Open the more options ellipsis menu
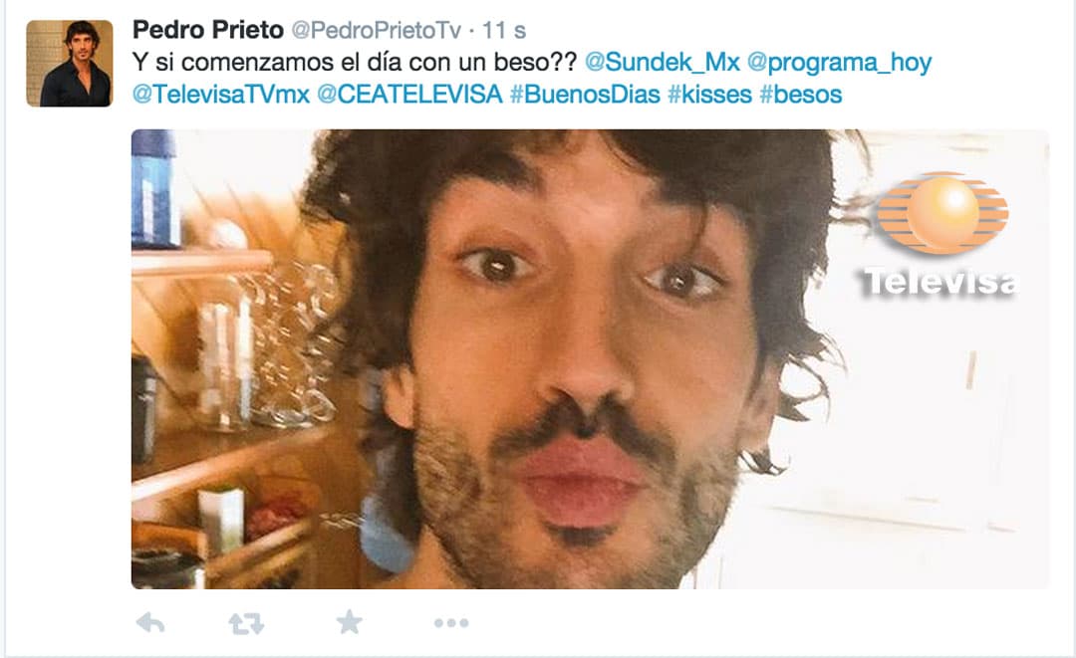The width and height of the screenshot is (1076, 658). pos(451,623)
